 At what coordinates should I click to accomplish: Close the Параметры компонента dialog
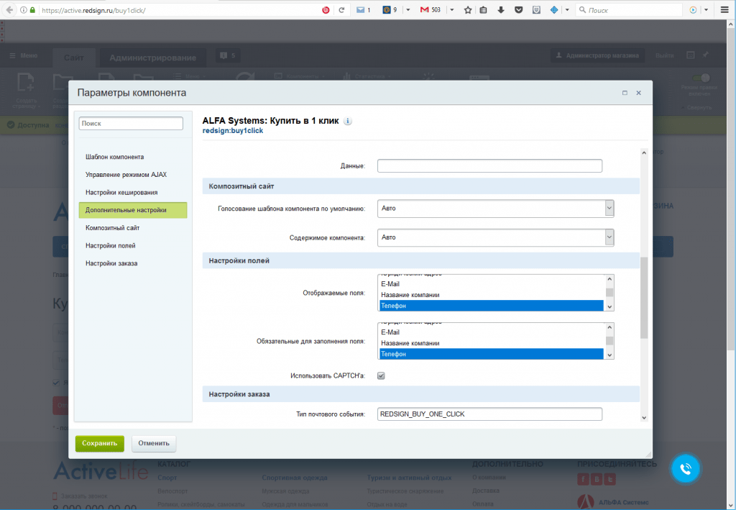pyautogui.click(x=638, y=93)
